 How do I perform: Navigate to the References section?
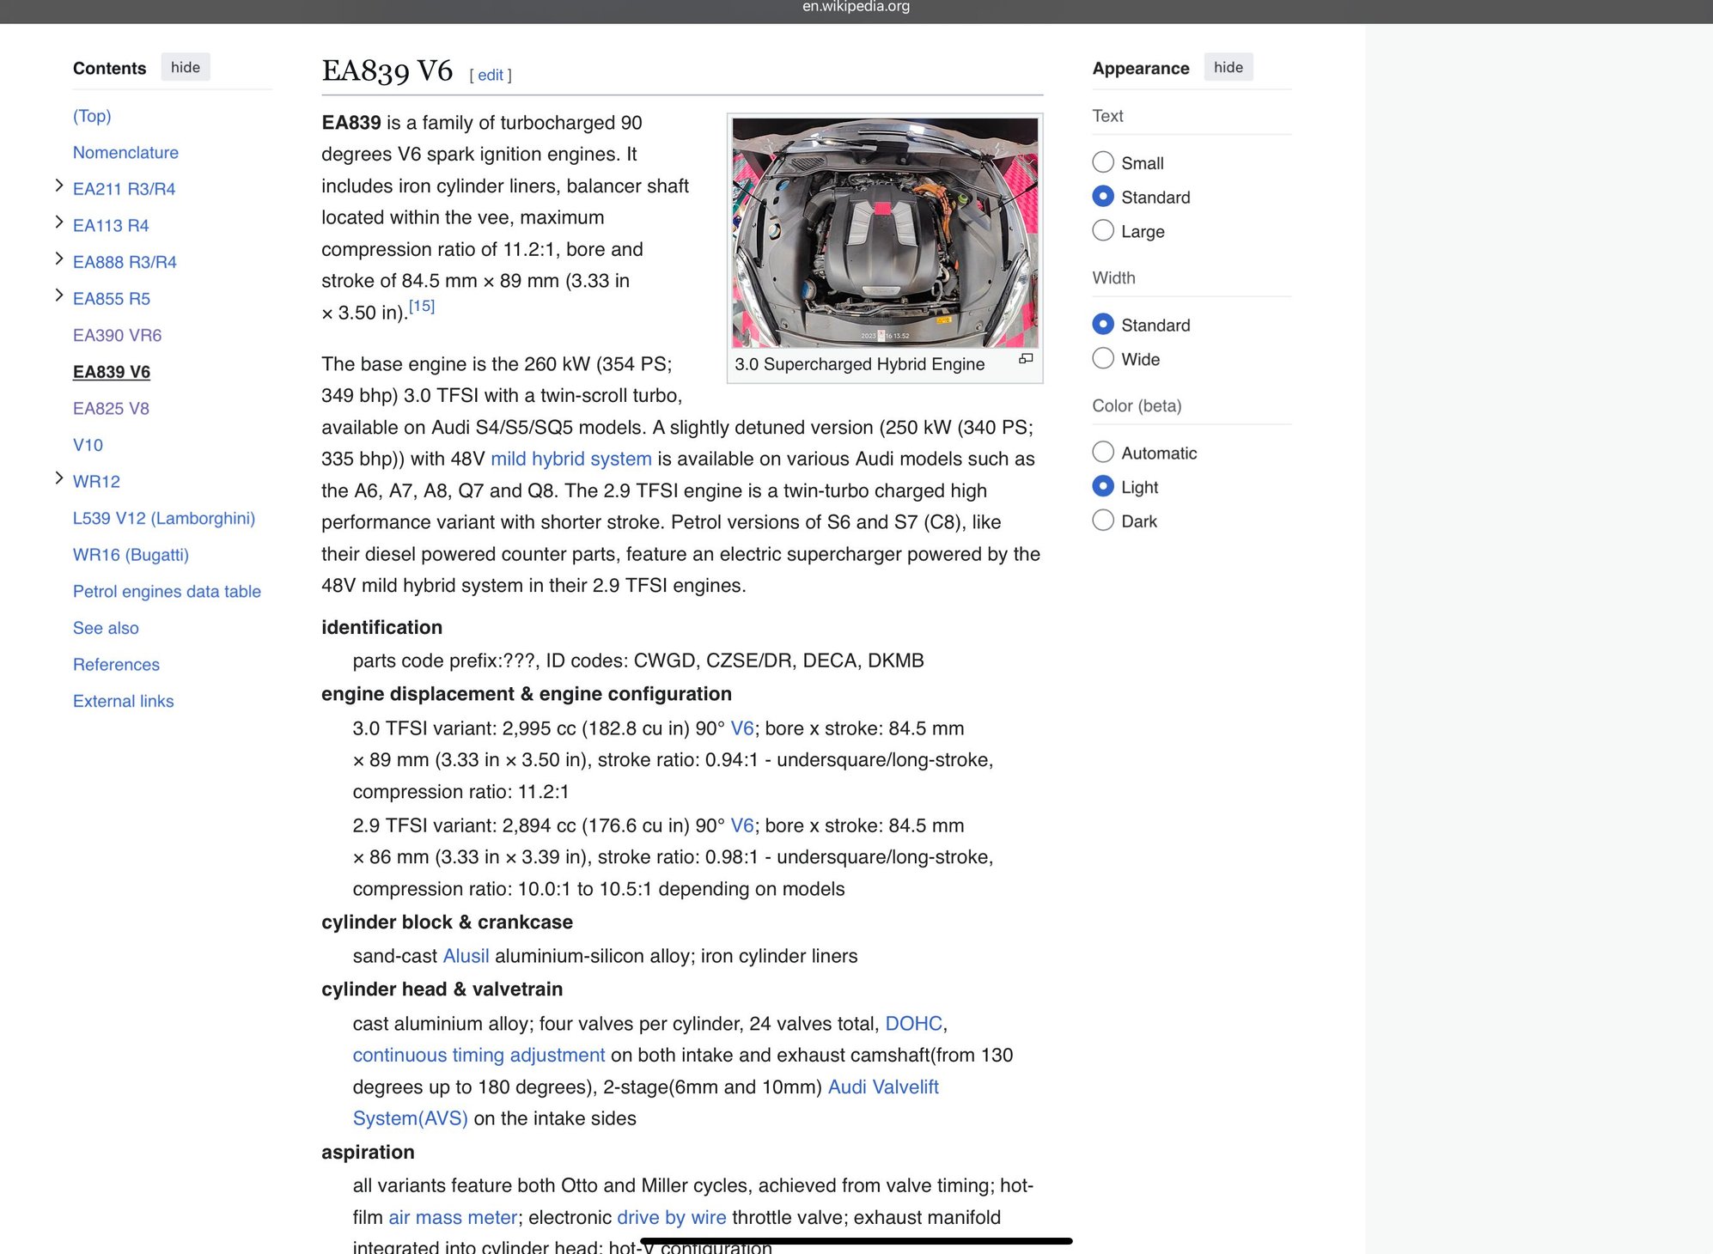pyautogui.click(x=116, y=664)
